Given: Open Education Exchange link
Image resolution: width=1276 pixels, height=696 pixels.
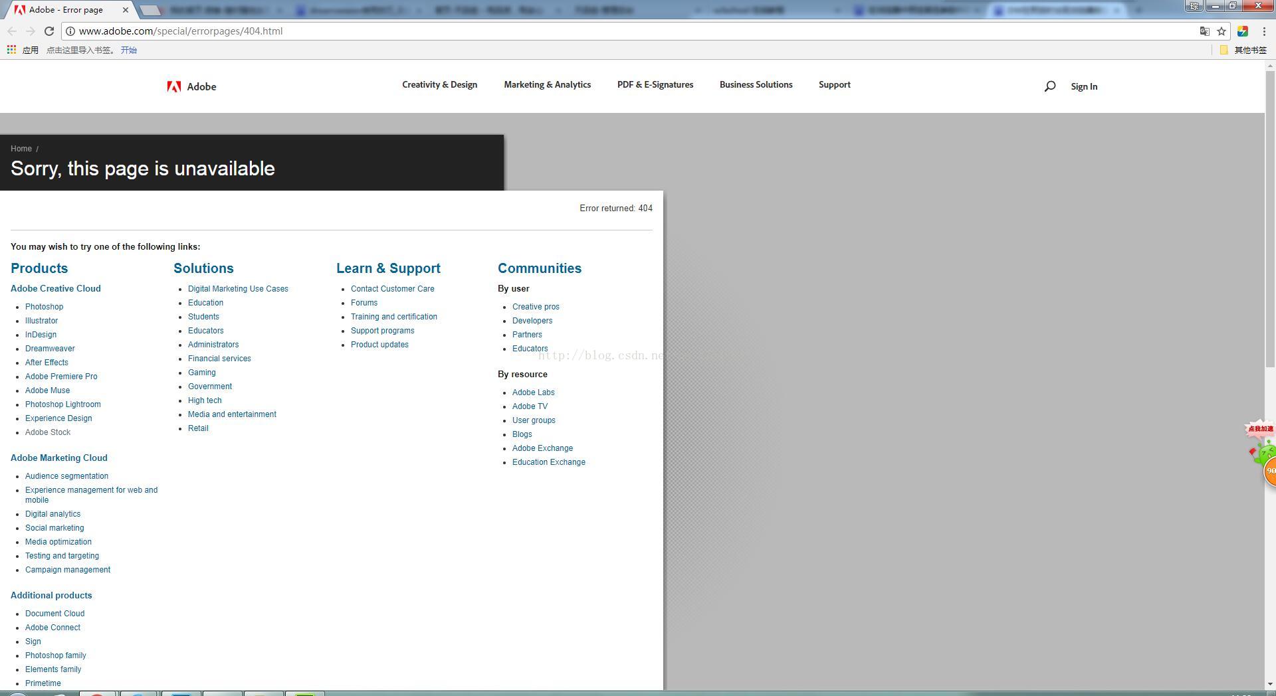Looking at the screenshot, I should click(549, 462).
